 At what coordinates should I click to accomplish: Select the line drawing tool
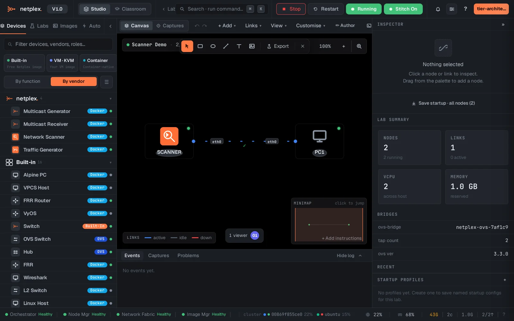(226, 46)
